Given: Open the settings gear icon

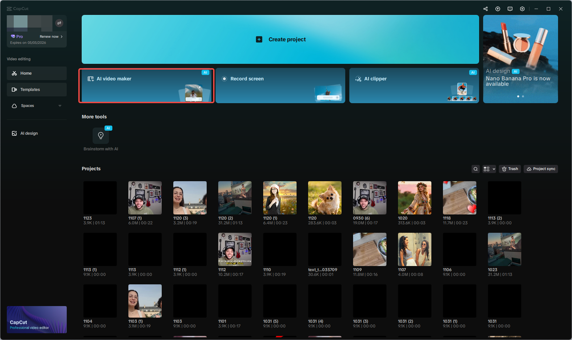Looking at the screenshot, I should coord(522,8).
